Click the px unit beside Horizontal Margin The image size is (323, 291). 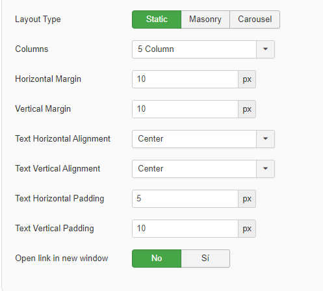(247, 79)
